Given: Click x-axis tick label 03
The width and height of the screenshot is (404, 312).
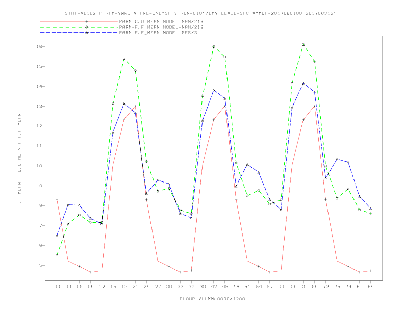Looking at the screenshot, I should point(68,287).
